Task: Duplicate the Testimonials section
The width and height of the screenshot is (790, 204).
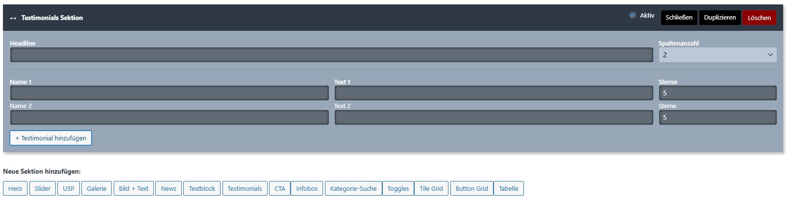Action: (x=719, y=18)
